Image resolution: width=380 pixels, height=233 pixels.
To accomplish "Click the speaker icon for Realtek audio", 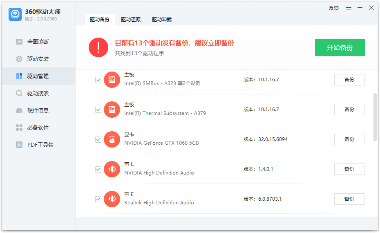I will (x=112, y=199).
